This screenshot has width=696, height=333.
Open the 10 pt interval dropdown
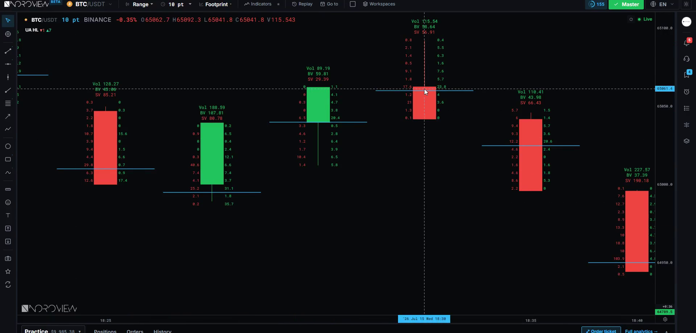(x=176, y=4)
